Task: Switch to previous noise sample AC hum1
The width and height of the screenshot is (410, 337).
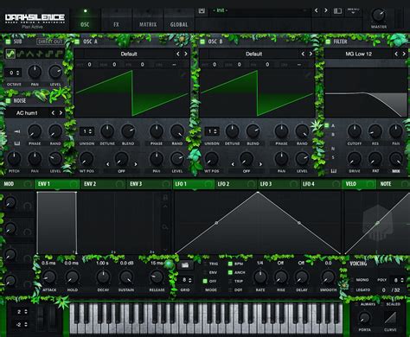Action: [53, 113]
